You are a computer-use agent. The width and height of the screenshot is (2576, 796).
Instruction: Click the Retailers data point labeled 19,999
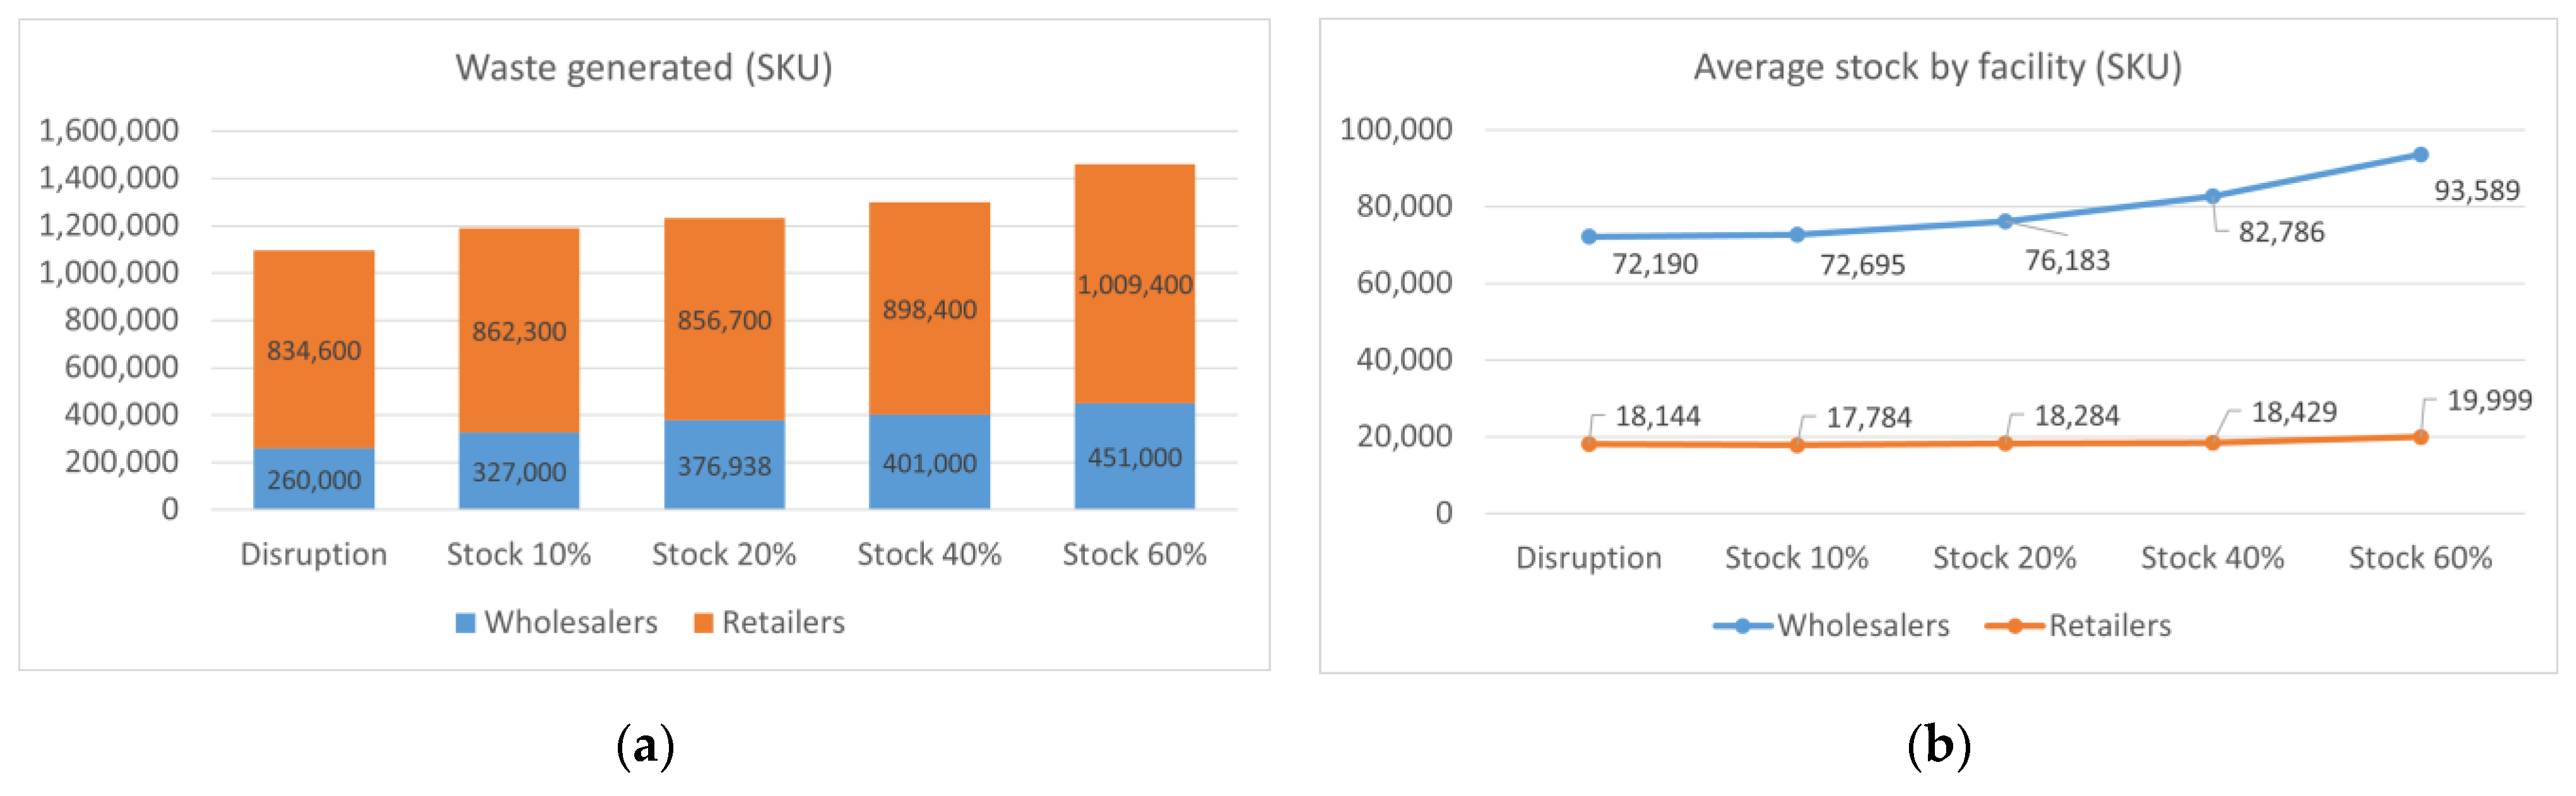point(2420,437)
